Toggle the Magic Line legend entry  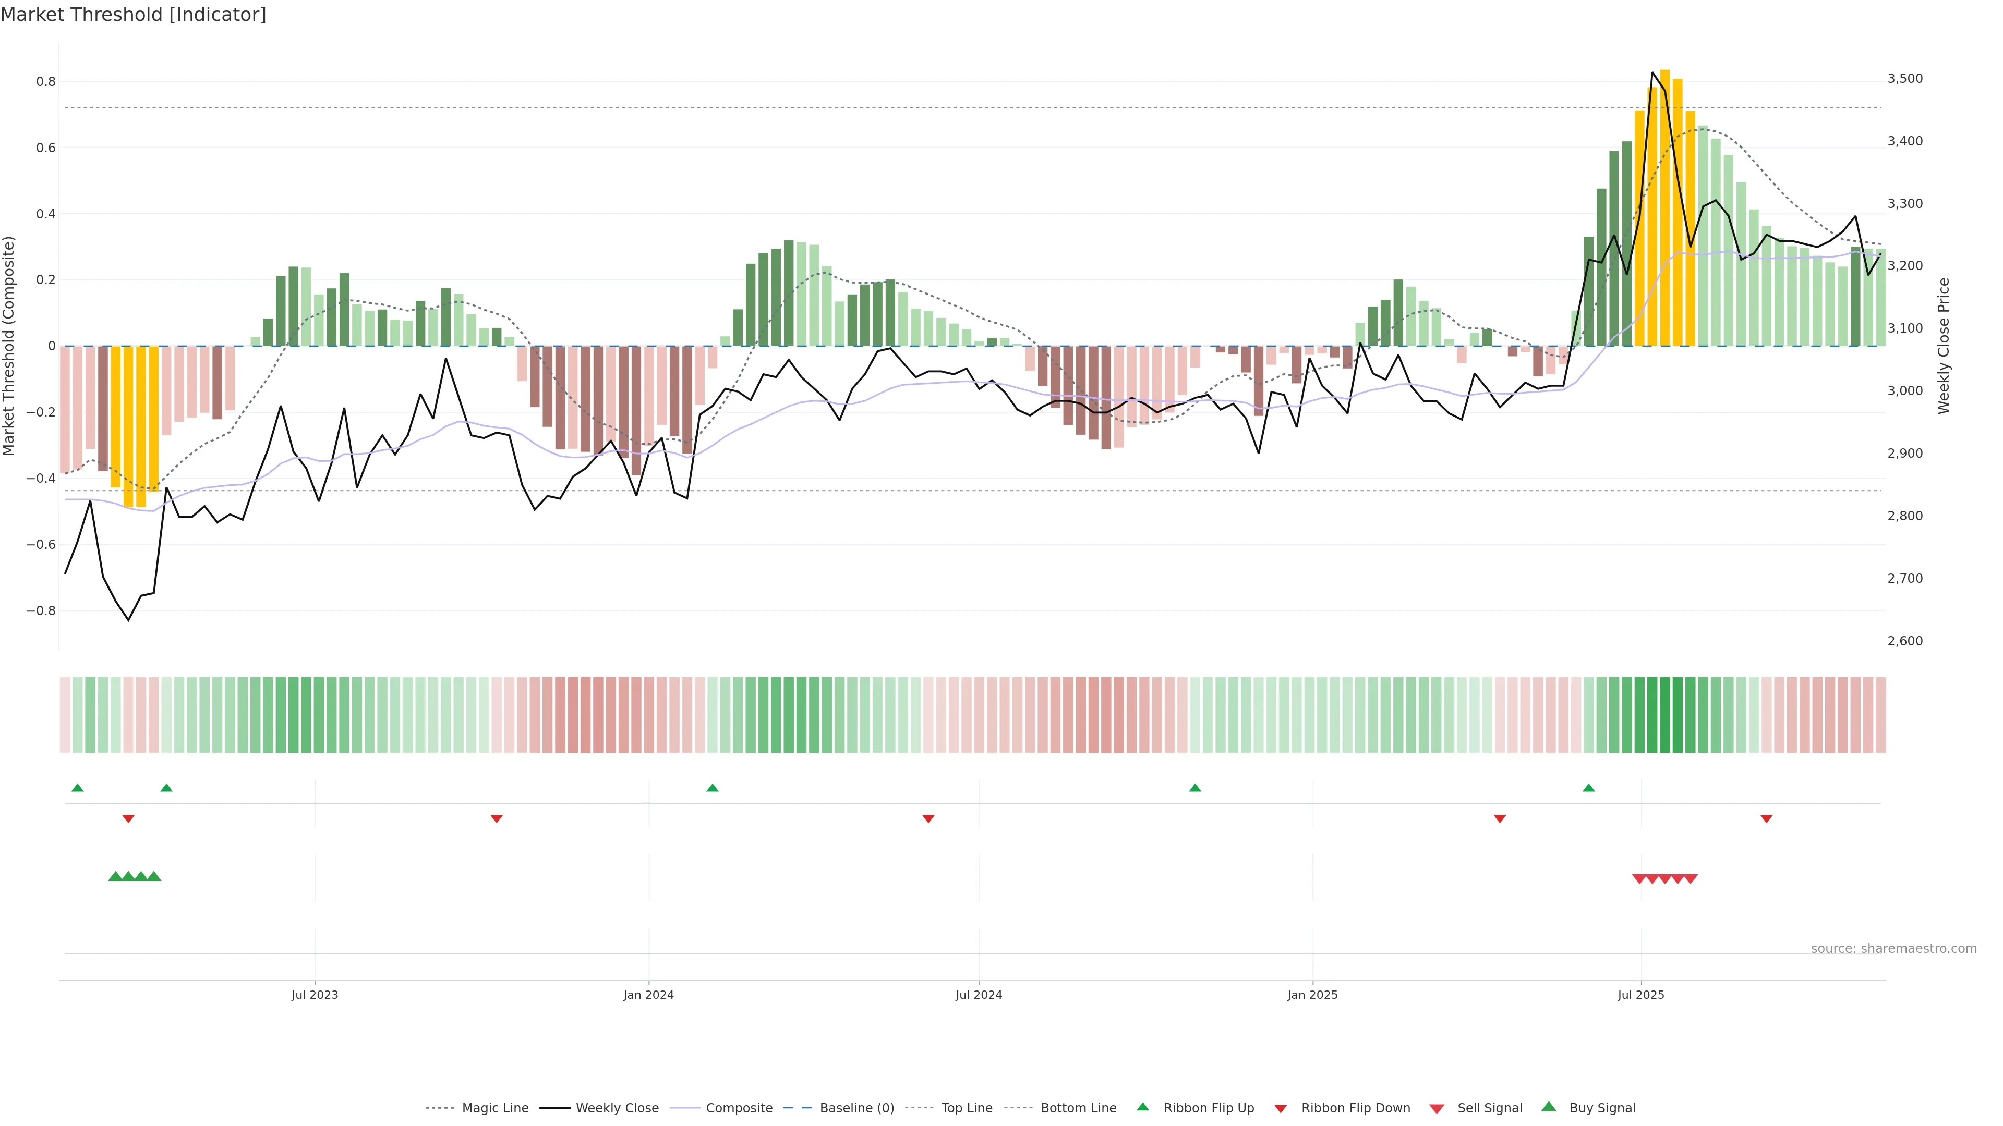pyautogui.click(x=494, y=1108)
